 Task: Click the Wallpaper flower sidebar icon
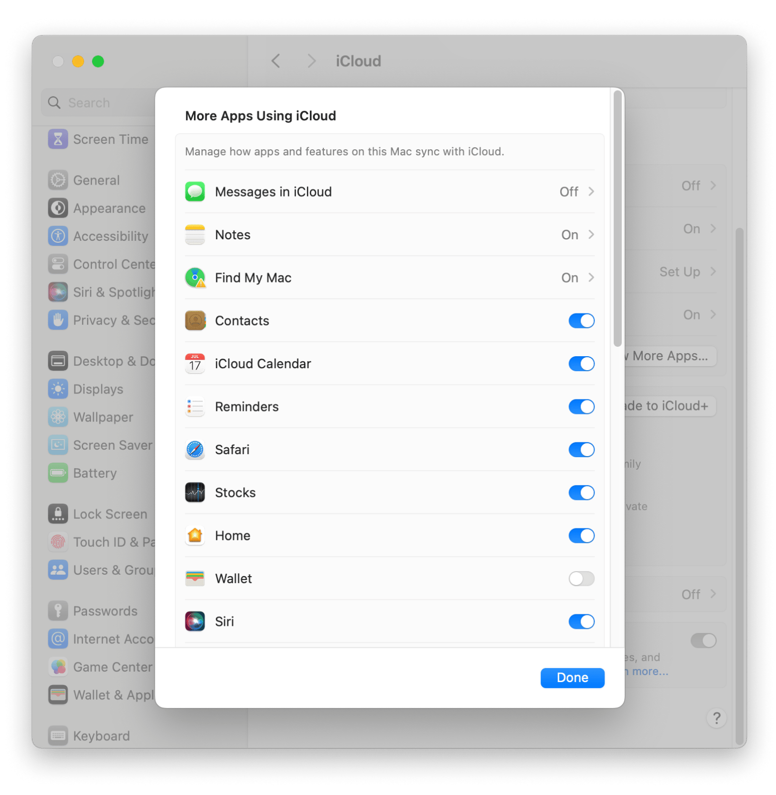(58, 417)
